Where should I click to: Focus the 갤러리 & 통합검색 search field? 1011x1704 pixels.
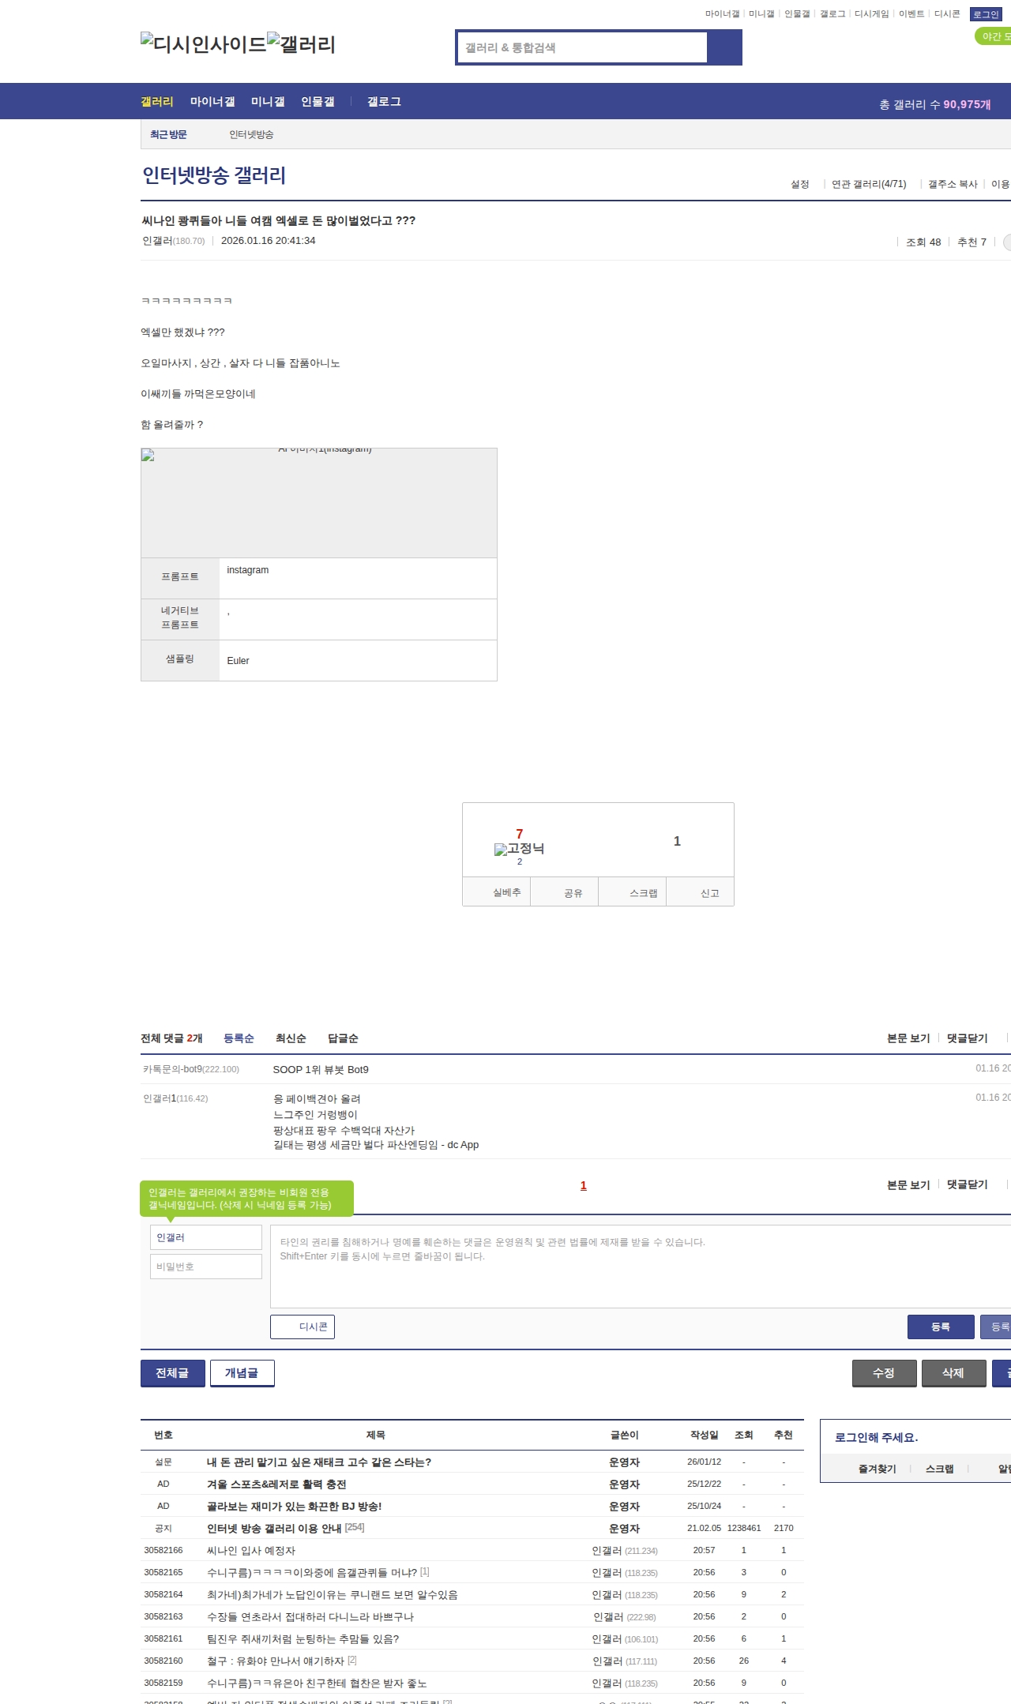pyautogui.click(x=583, y=47)
